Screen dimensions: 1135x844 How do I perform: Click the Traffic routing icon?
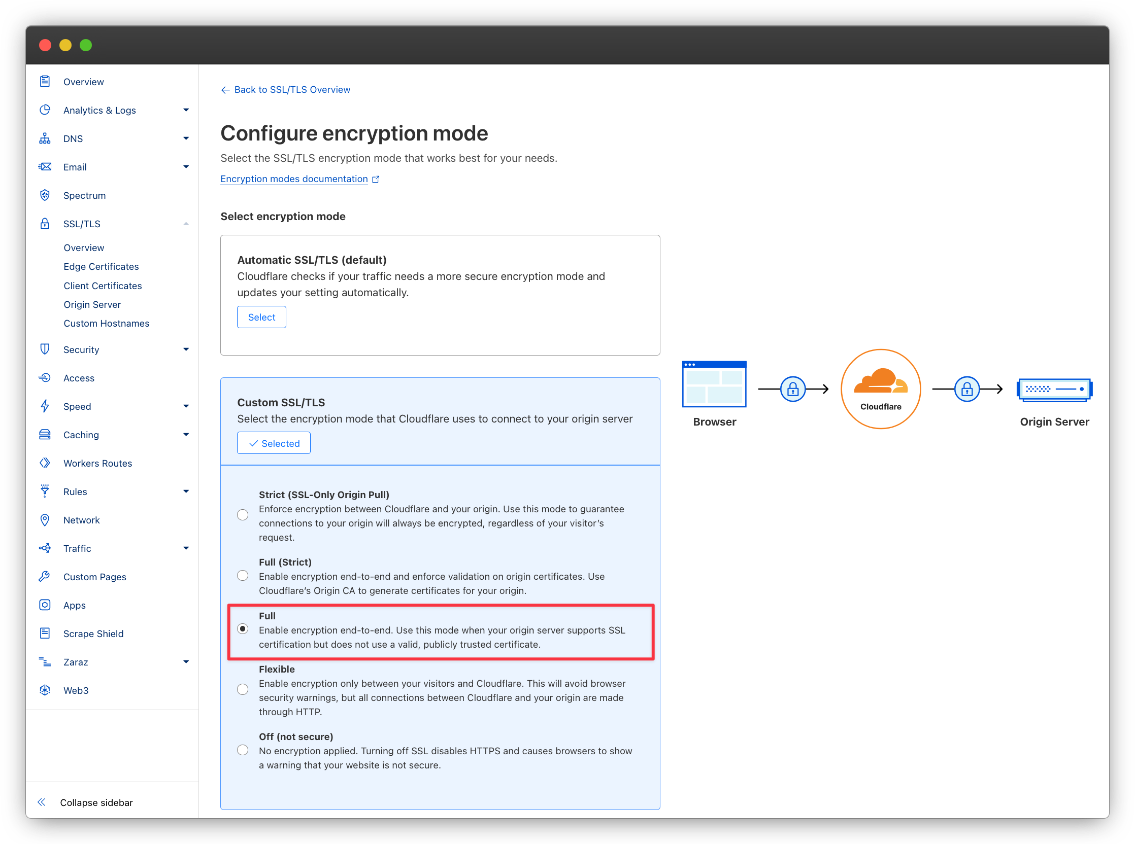[45, 548]
